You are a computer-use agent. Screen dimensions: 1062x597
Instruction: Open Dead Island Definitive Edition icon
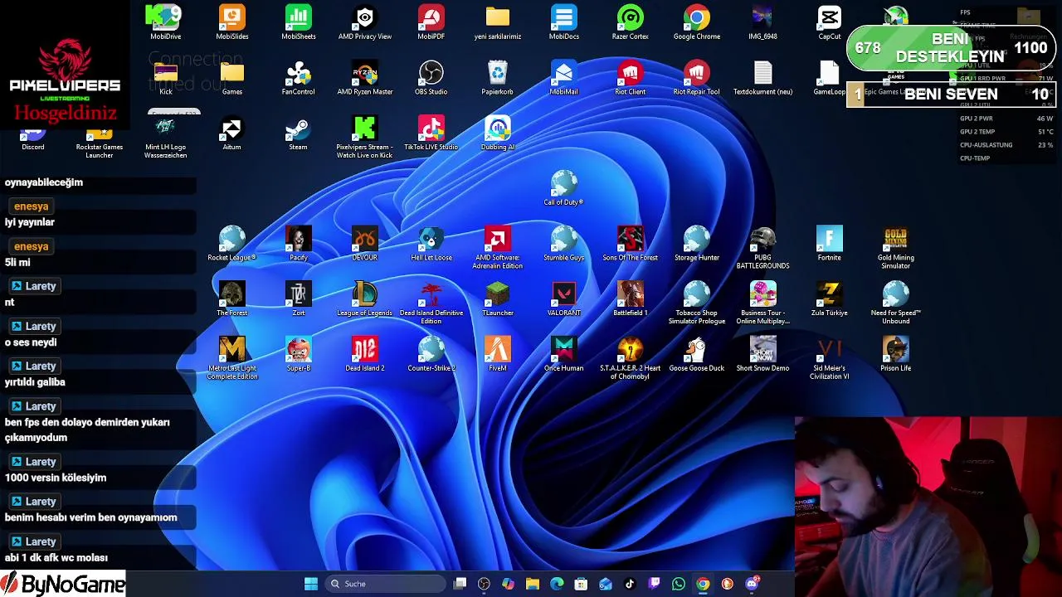(x=431, y=303)
